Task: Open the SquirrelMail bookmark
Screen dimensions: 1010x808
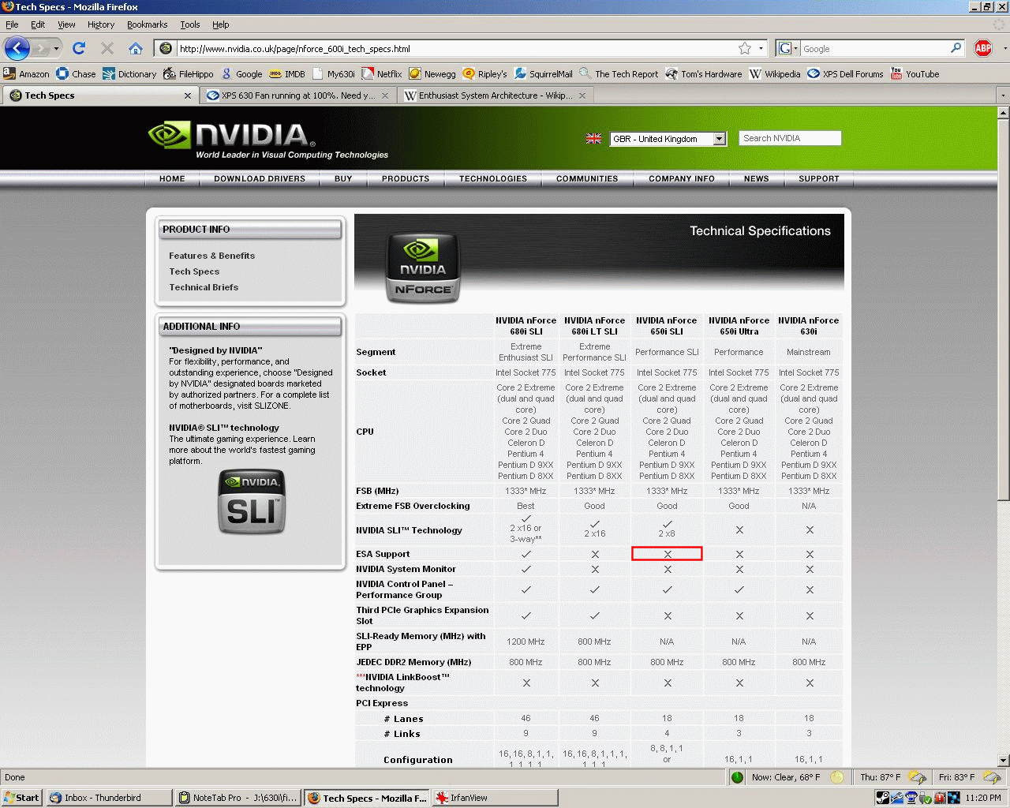Action: 544,73
